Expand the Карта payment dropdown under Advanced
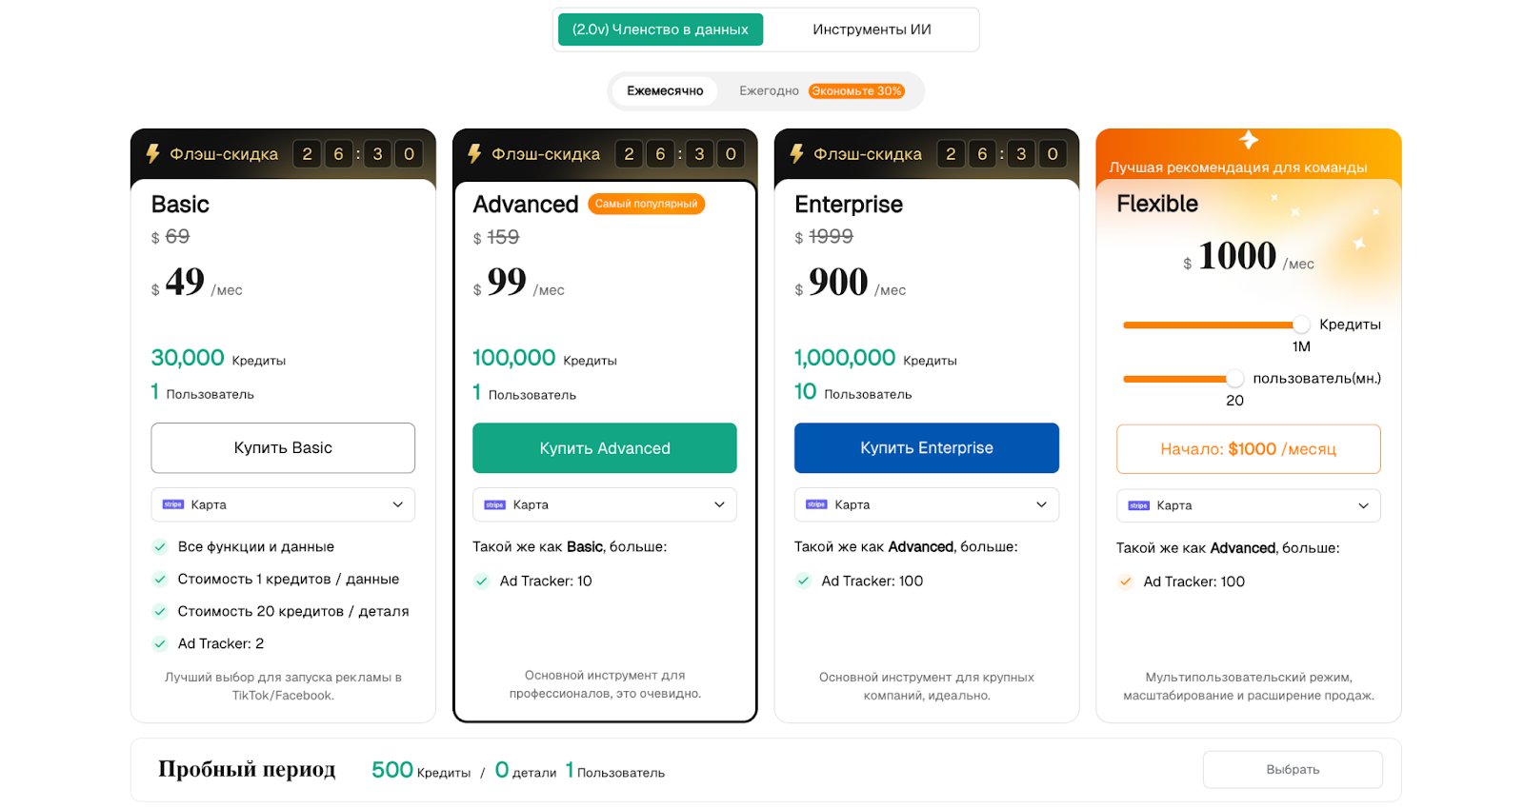The width and height of the screenshot is (1524, 808). [x=605, y=504]
